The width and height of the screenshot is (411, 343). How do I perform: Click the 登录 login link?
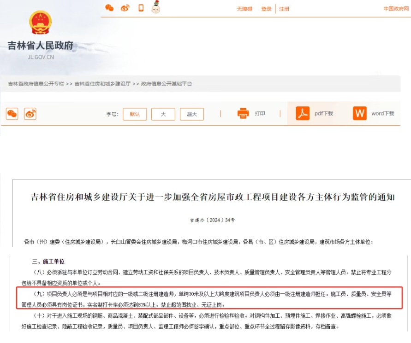click(266, 9)
